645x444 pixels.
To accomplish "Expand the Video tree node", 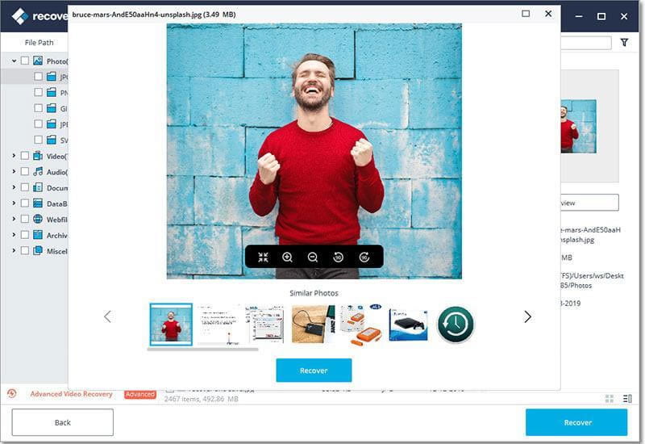I will [x=14, y=156].
